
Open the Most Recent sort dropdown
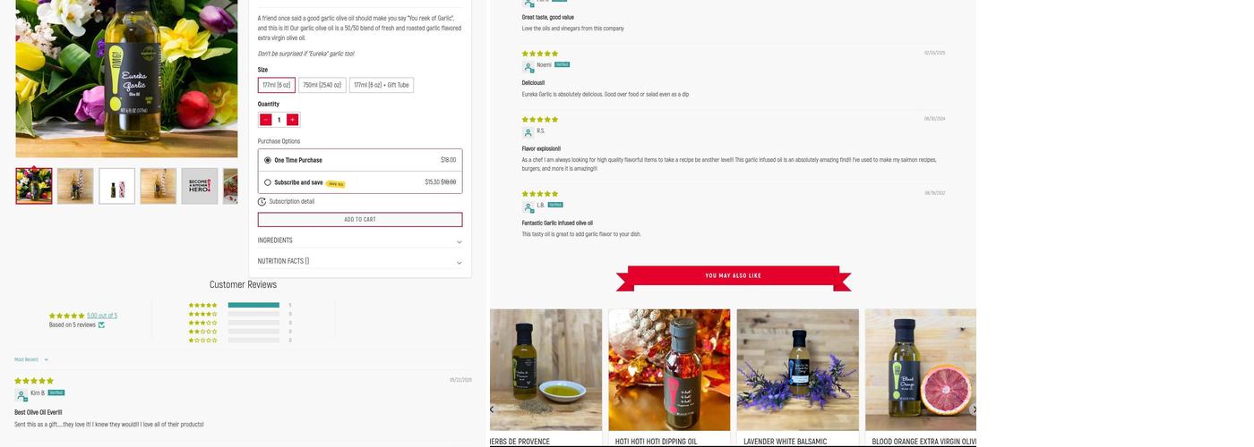(x=31, y=359)
